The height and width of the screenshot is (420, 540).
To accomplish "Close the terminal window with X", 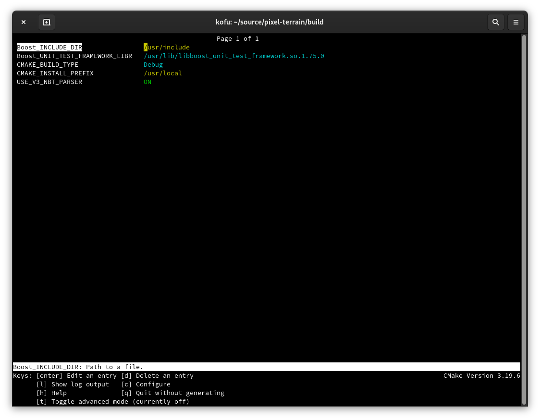I will (x=24, y=22).
